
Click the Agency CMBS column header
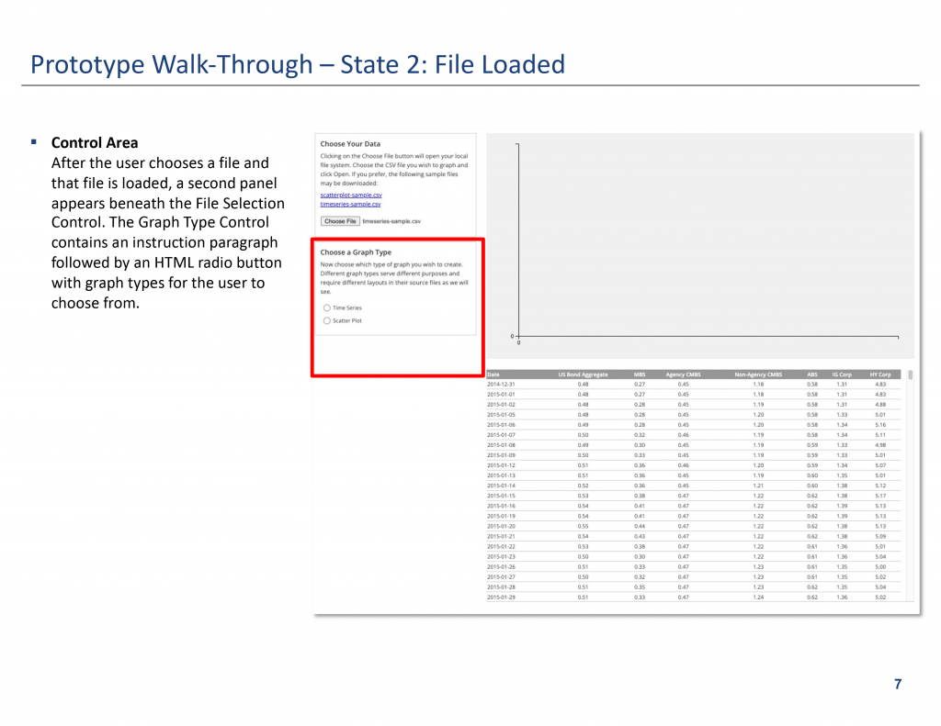click(x=683, y=374)
